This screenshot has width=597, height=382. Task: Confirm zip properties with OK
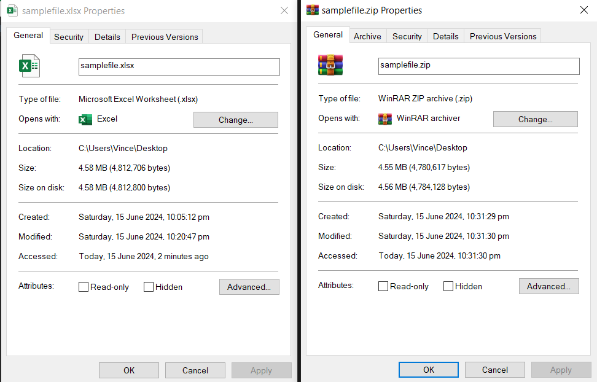click(x=428, y=370)
